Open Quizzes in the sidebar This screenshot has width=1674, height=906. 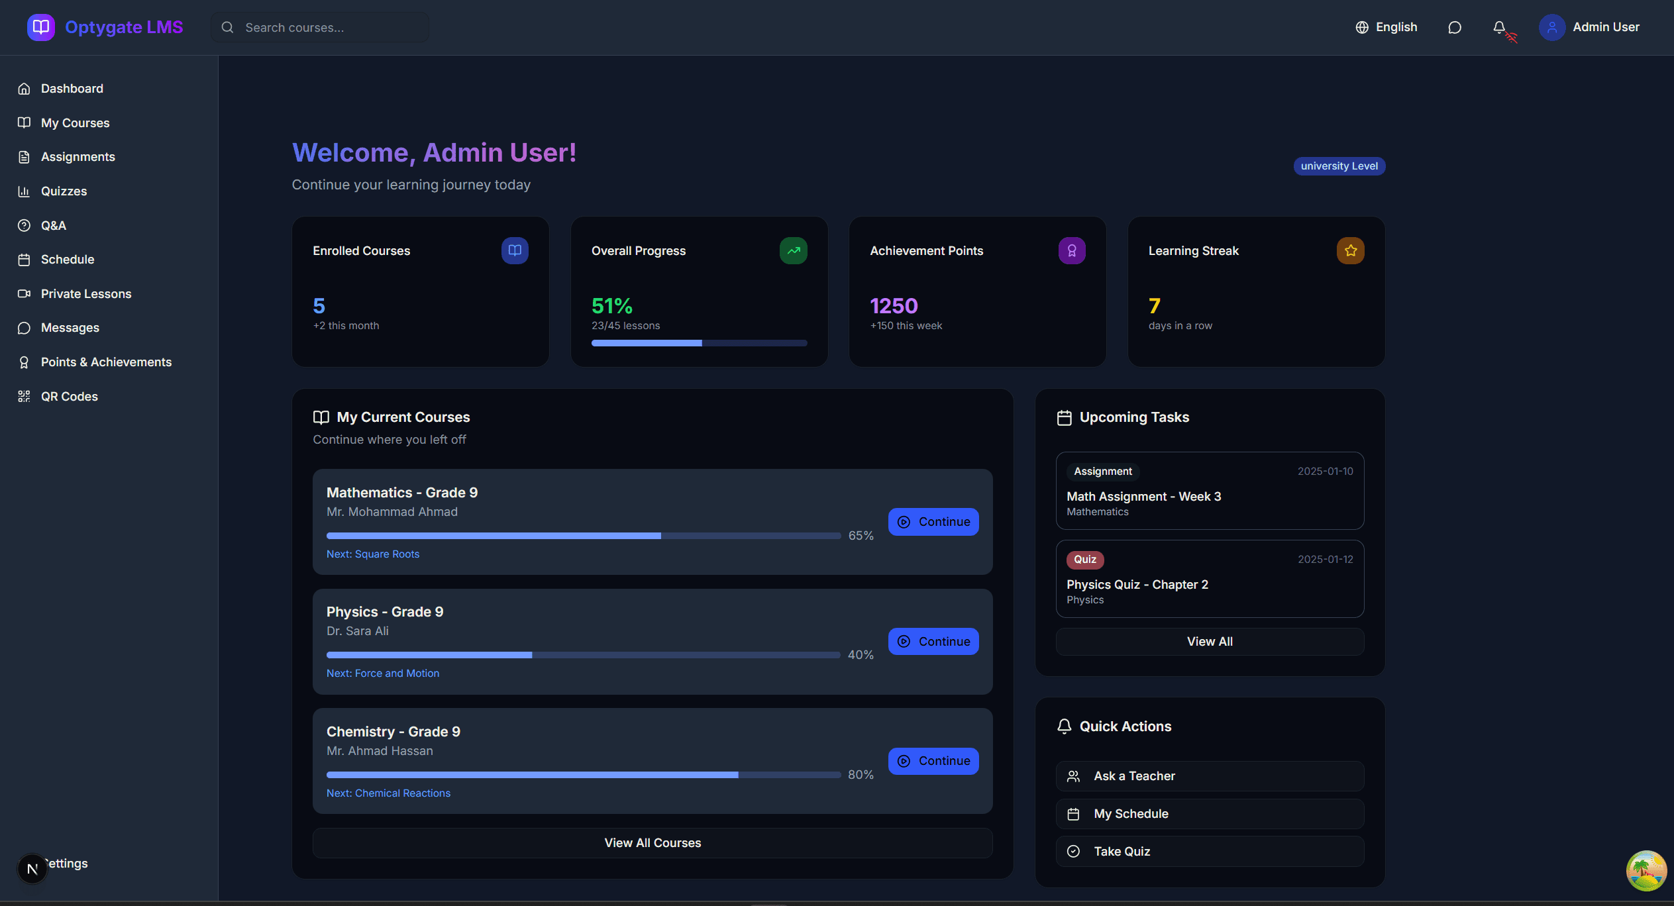point(109,191)
